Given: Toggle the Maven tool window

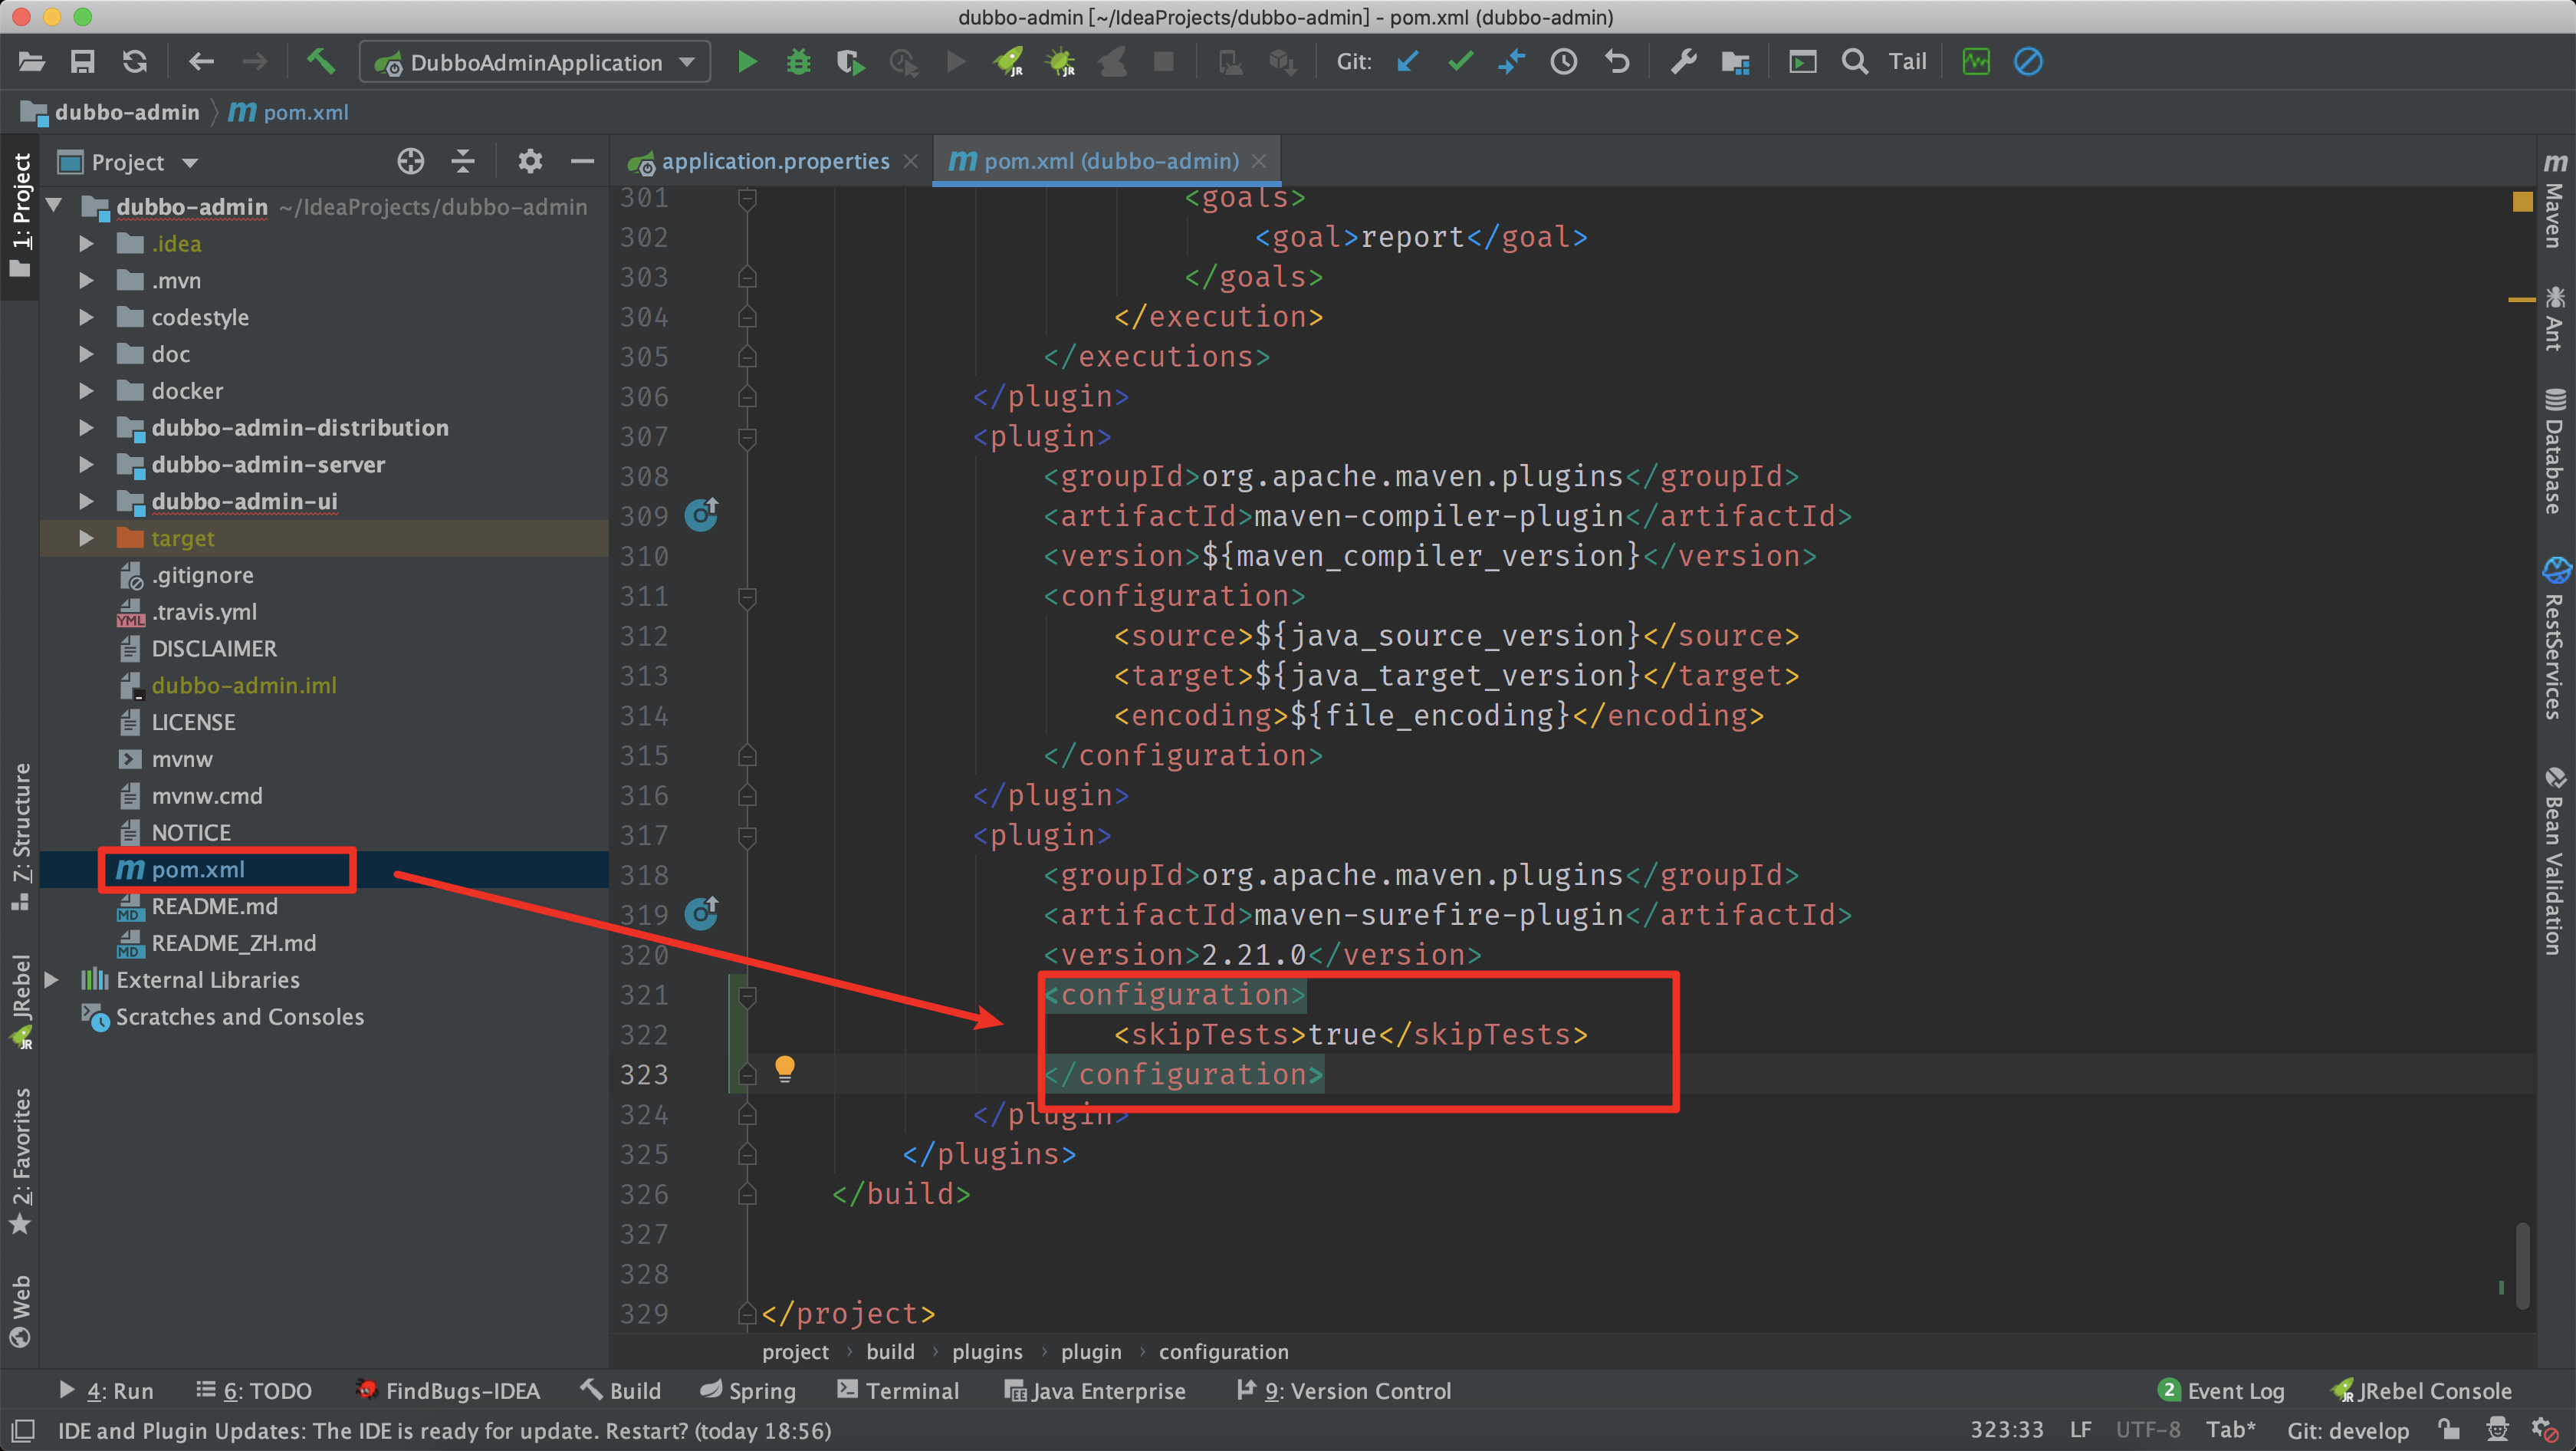Looking at the screenshot, I should pyautogui.click(x=2554, y=200).
